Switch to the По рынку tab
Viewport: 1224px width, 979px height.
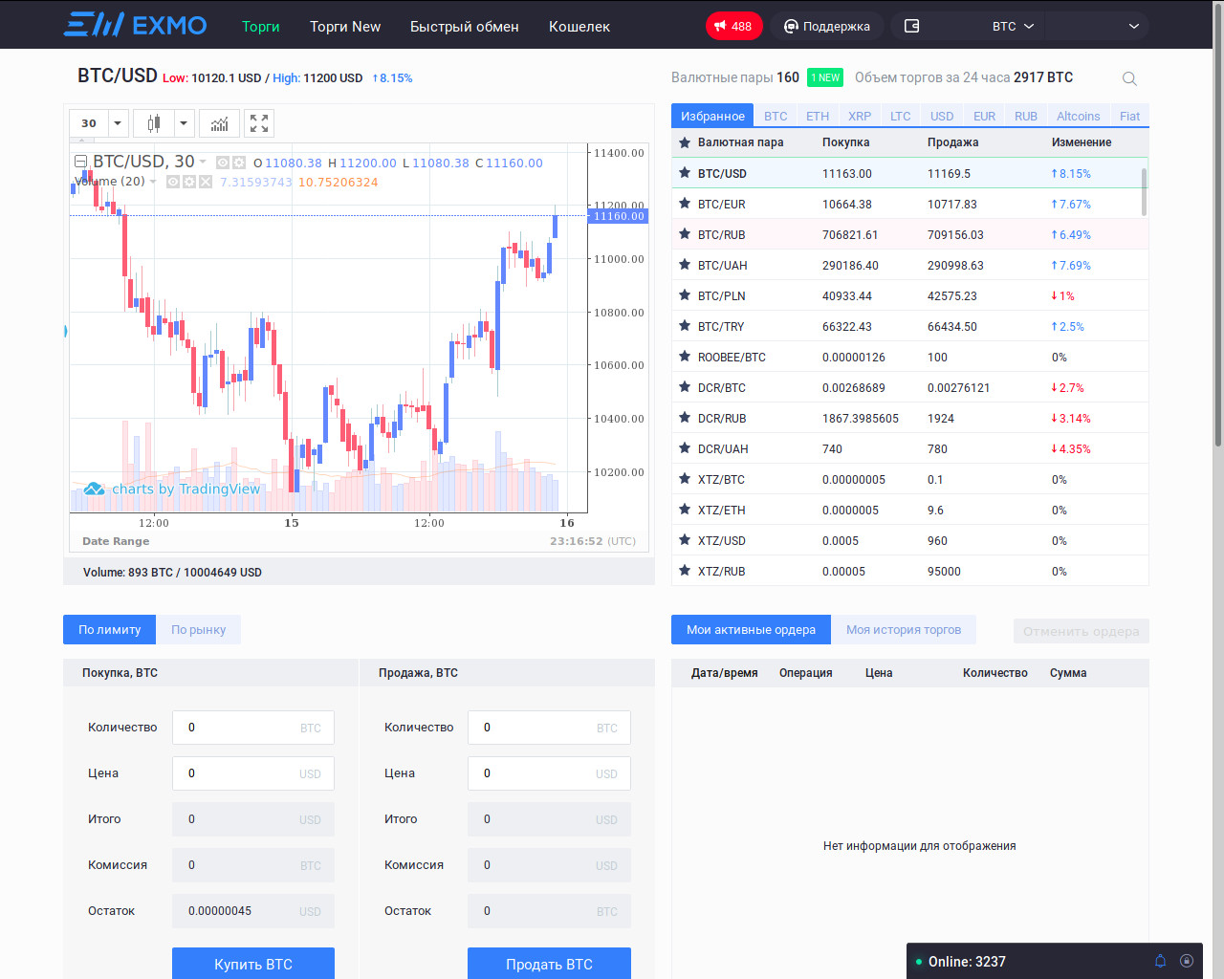coord(199,629)
